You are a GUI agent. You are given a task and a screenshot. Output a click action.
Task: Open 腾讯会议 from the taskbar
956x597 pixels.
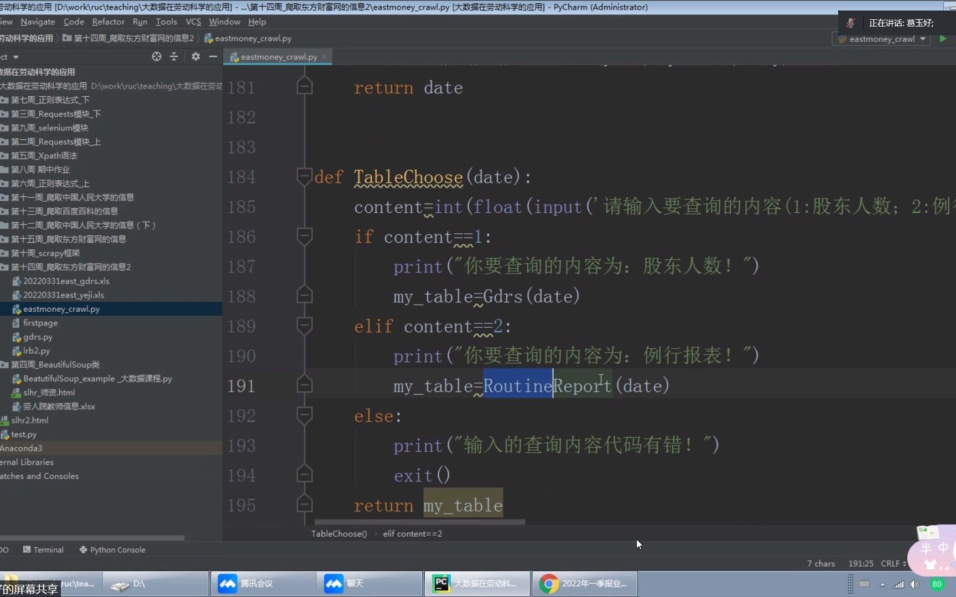[x=263, y=583]
